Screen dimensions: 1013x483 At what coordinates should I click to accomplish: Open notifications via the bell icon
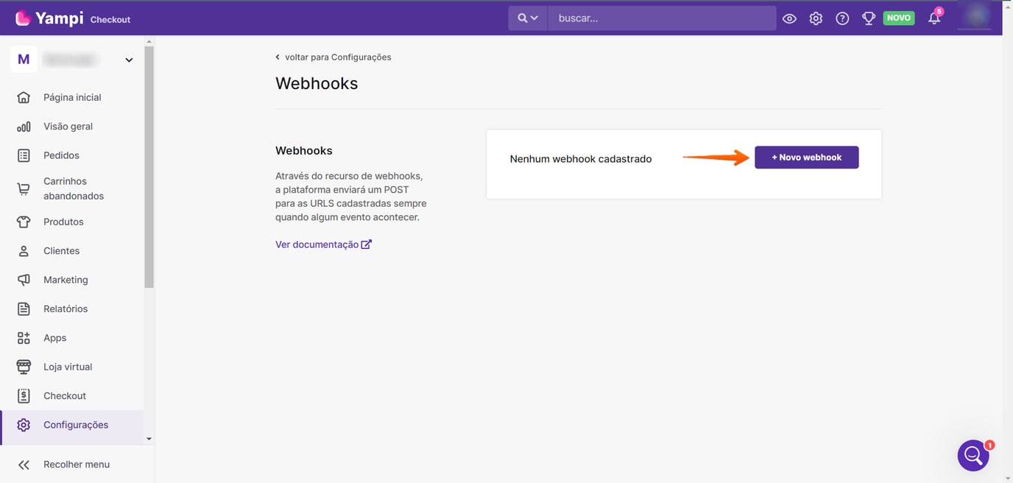click(933, 18)
